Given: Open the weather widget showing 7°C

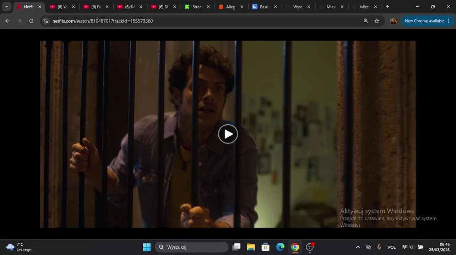Looking at the screenshot, I should tap(19, 247).
